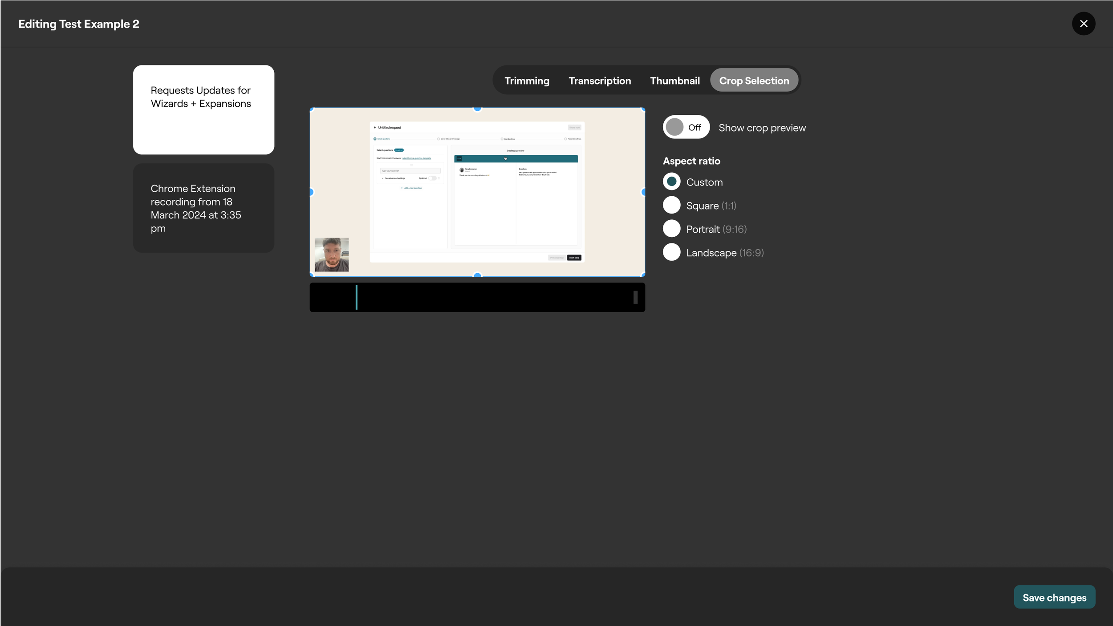Click the teal playhead on timeline
This screenshot has height=626, width=1113.
pyautogui.click(x=356, y=297)
